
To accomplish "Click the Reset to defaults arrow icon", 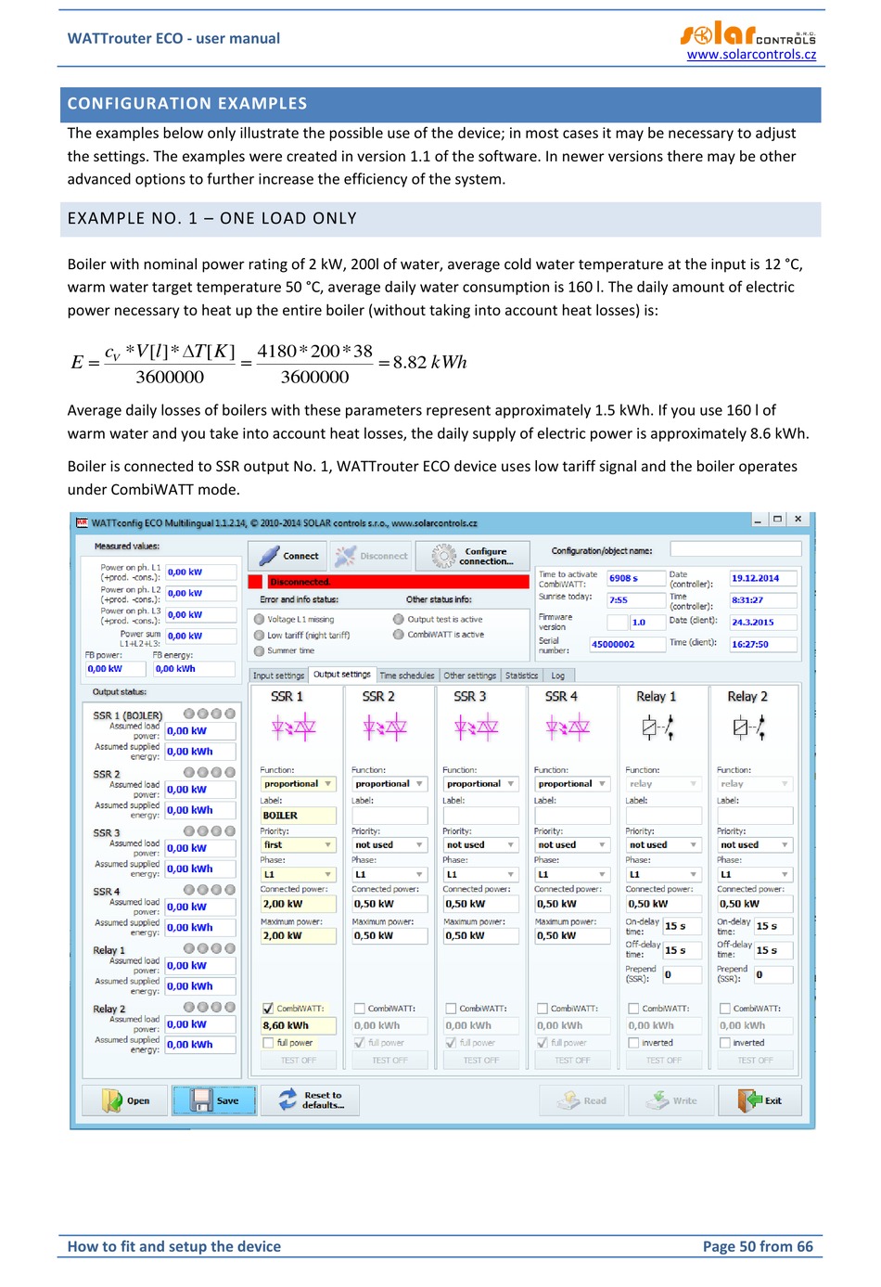I will coord(288,1100).
